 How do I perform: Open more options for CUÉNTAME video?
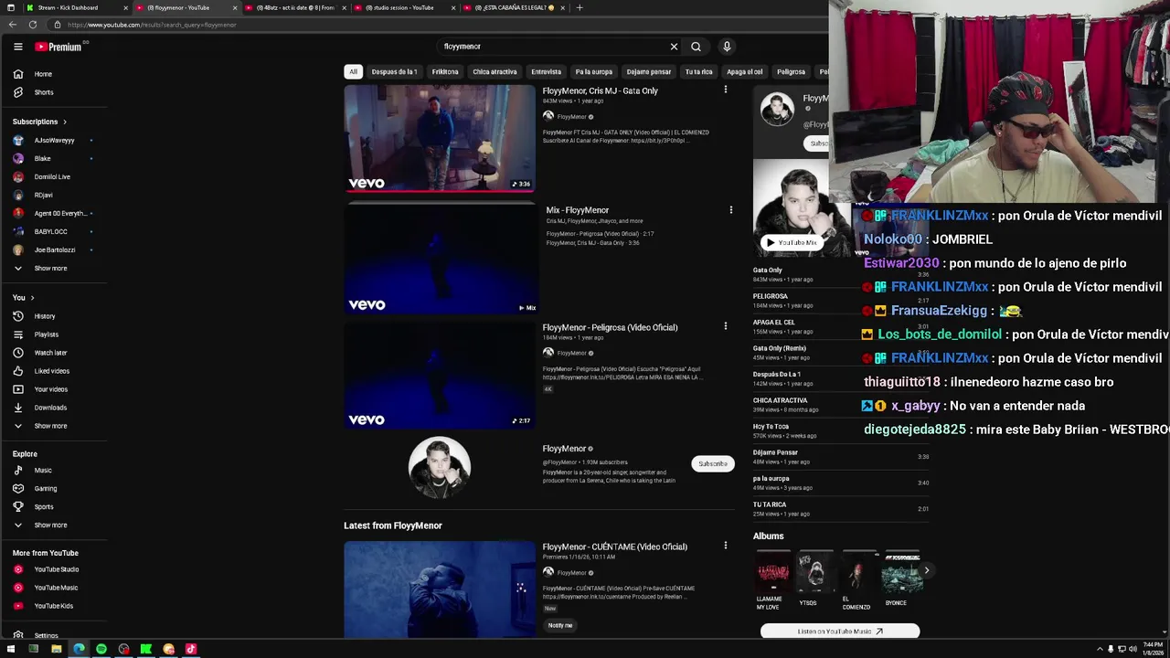coord(726,546)
